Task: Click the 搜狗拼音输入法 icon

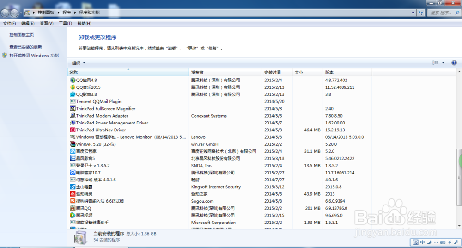Action: pos(73,201)
